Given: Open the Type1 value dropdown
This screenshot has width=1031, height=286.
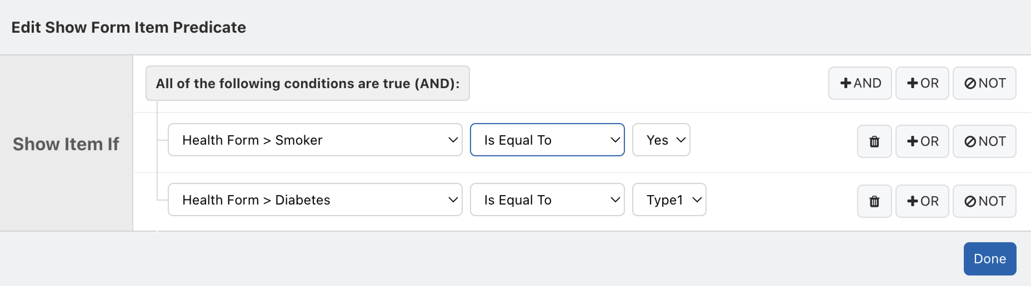Looking at the screenshot, I should point(669,200).
